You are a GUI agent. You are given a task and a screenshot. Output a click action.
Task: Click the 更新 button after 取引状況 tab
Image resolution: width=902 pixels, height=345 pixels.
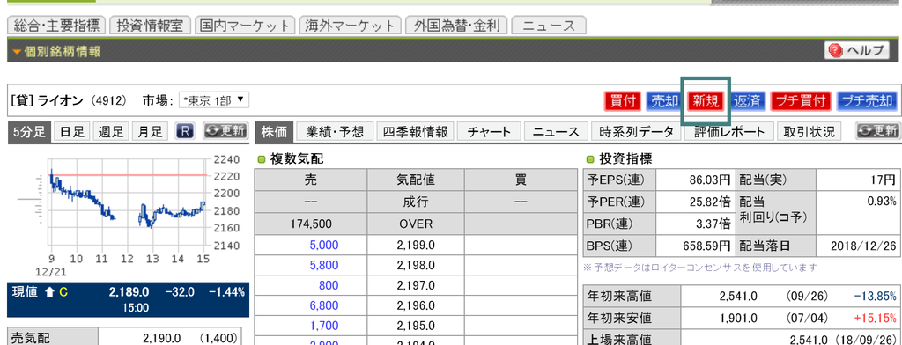877,131
